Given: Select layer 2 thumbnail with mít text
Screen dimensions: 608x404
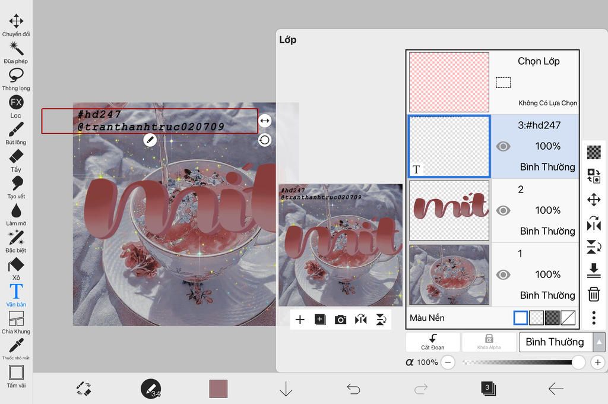Looking at the screenshot, I should (449, 210).
